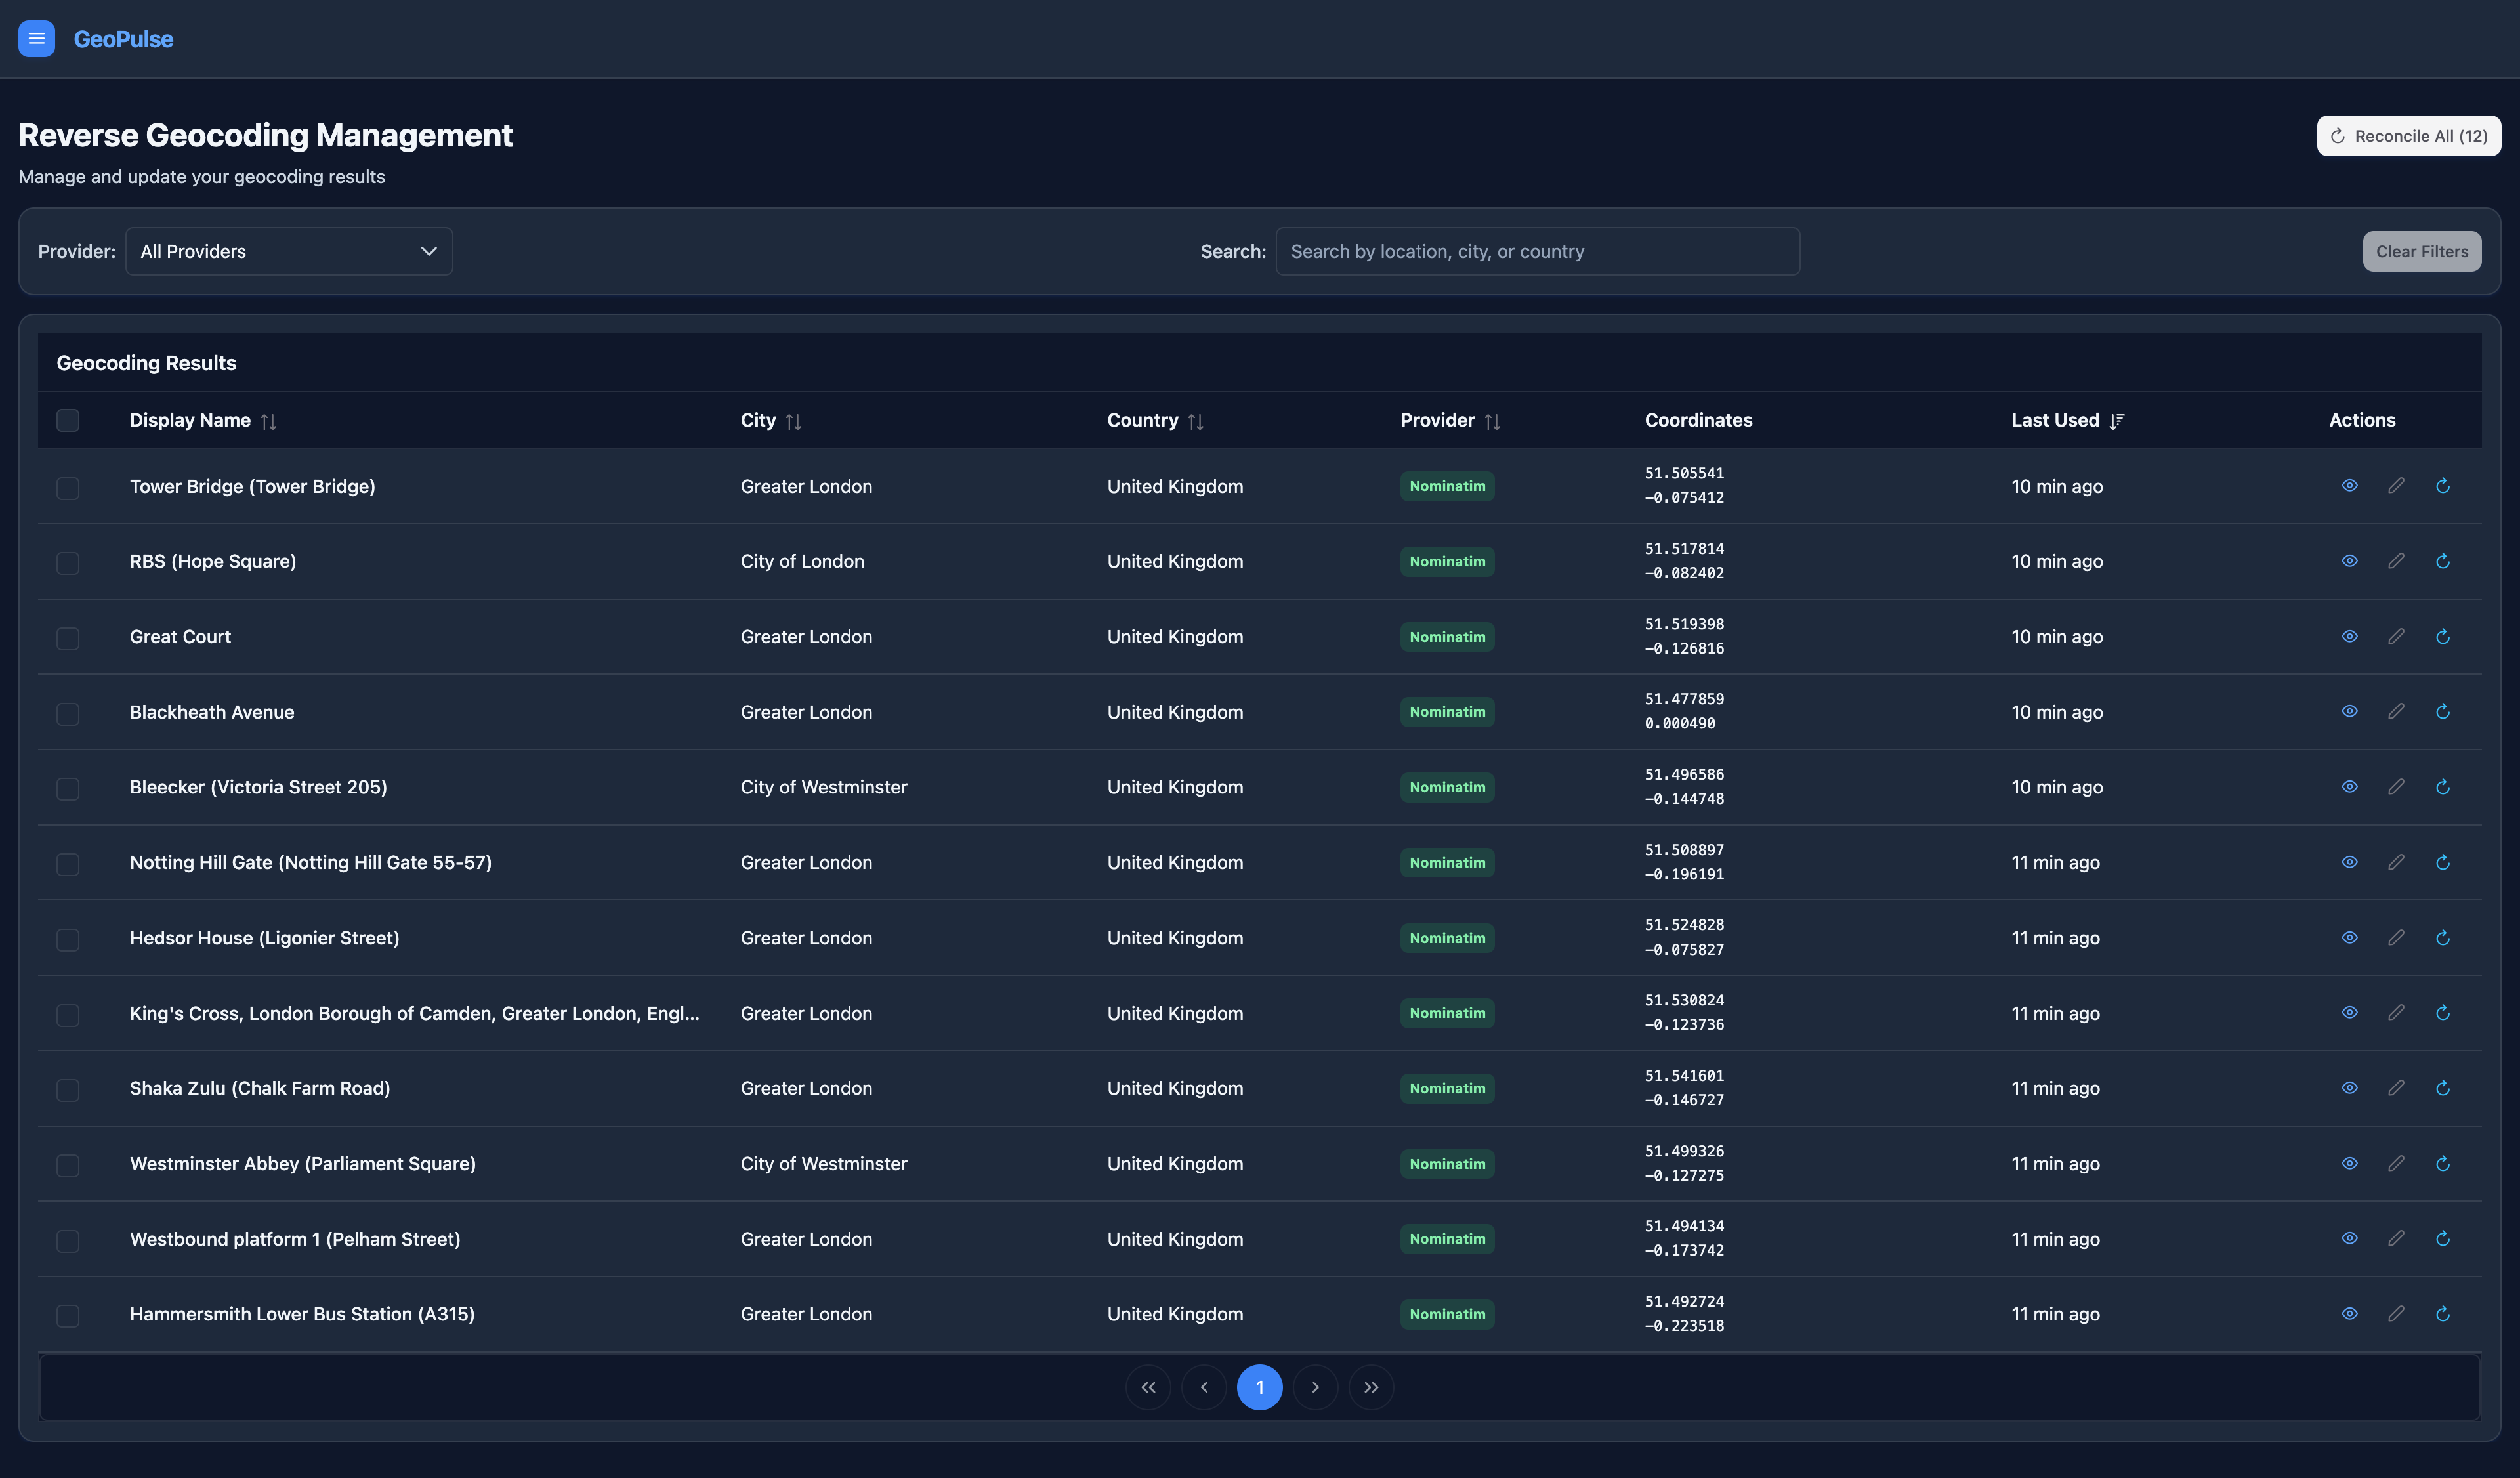Screen dimensions: 2520x1478
Task: Click edit pencil for Blackheath Avenue
Action: 2396,712
